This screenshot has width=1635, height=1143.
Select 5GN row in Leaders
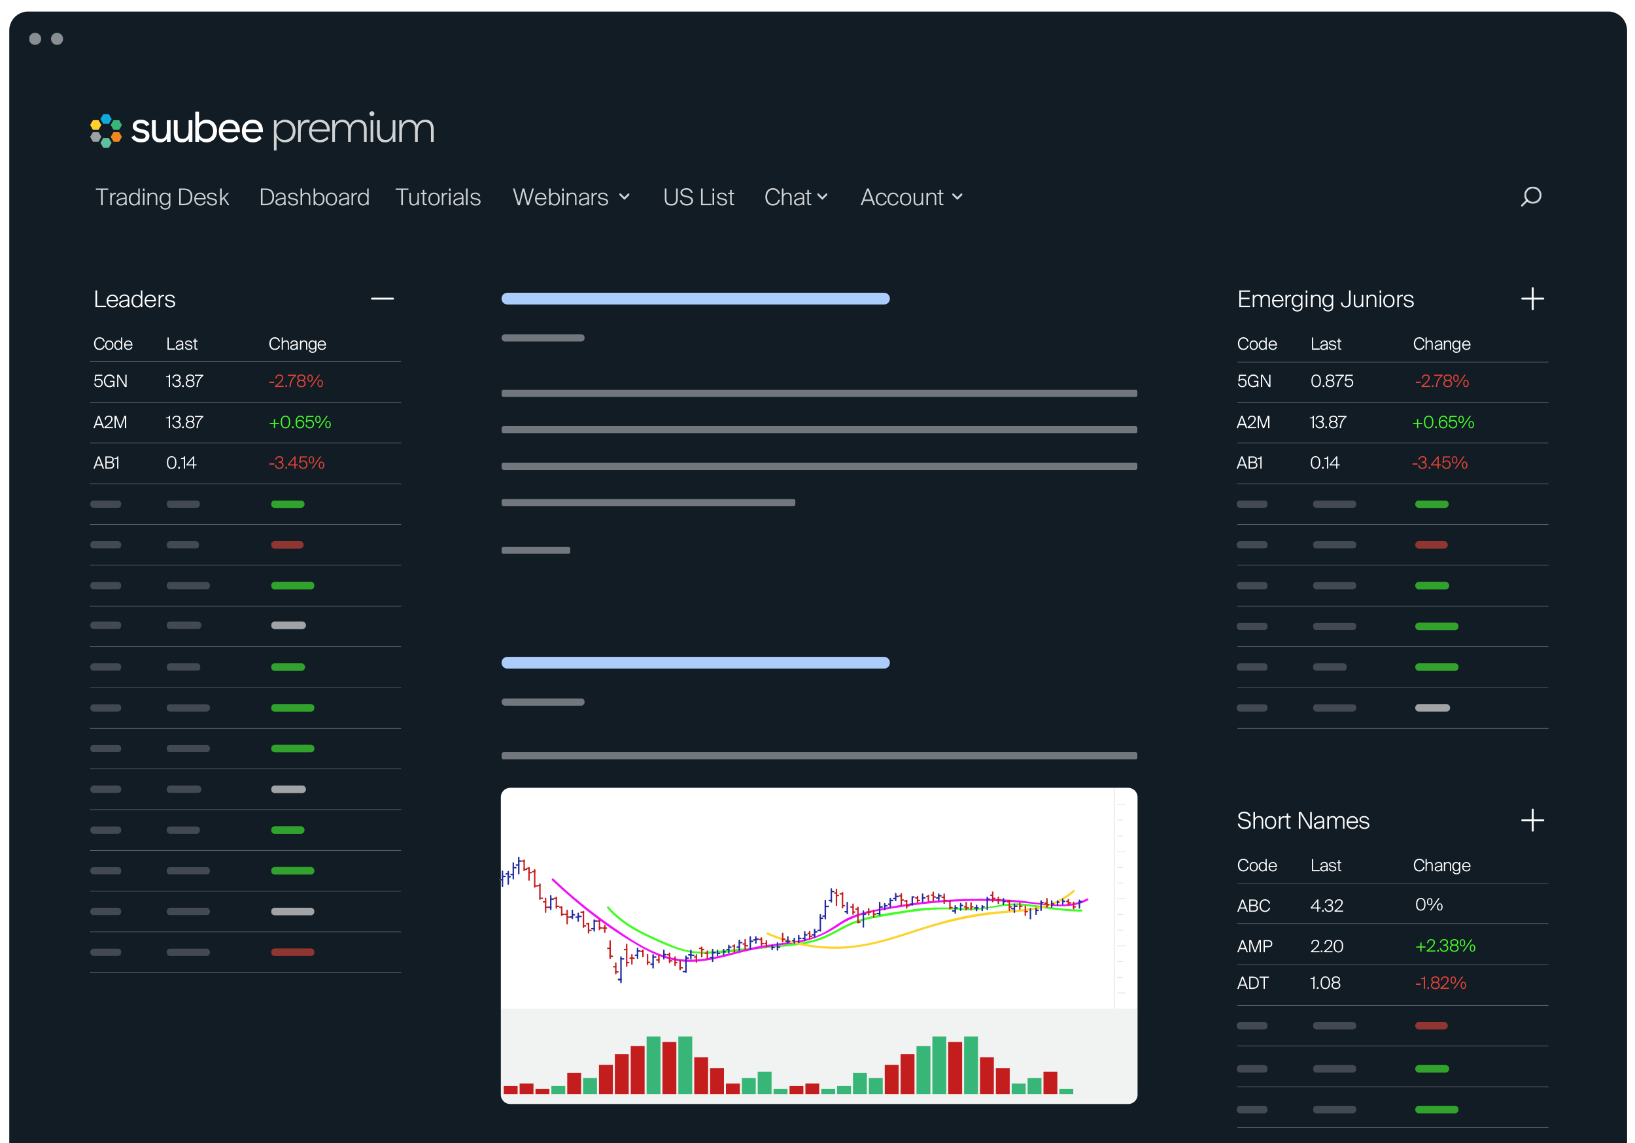click(x=246, y=382)
